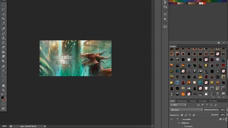Open the Стили panel menu

click(x=227, y=47)
